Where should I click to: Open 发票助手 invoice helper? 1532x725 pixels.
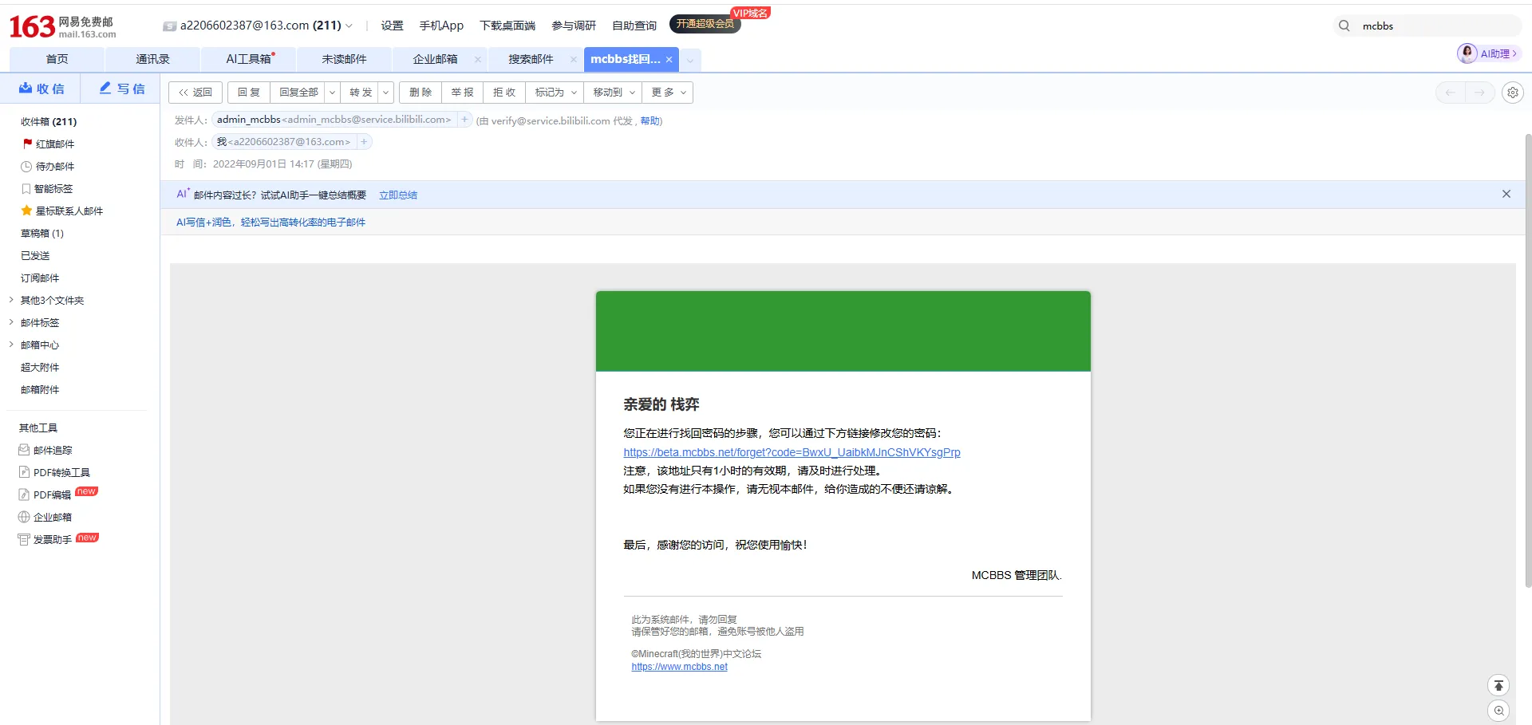pyautogui.click(x=45, y=540)
